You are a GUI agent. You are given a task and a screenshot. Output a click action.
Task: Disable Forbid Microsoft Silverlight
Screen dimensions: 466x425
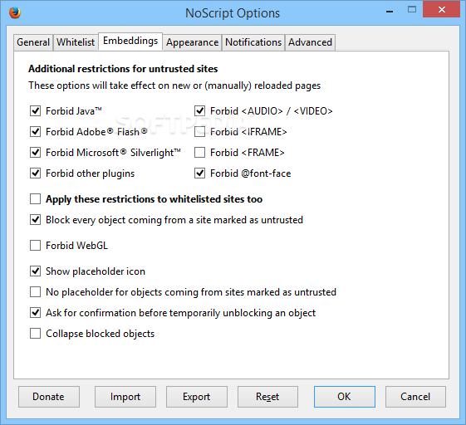pos(36,153)
